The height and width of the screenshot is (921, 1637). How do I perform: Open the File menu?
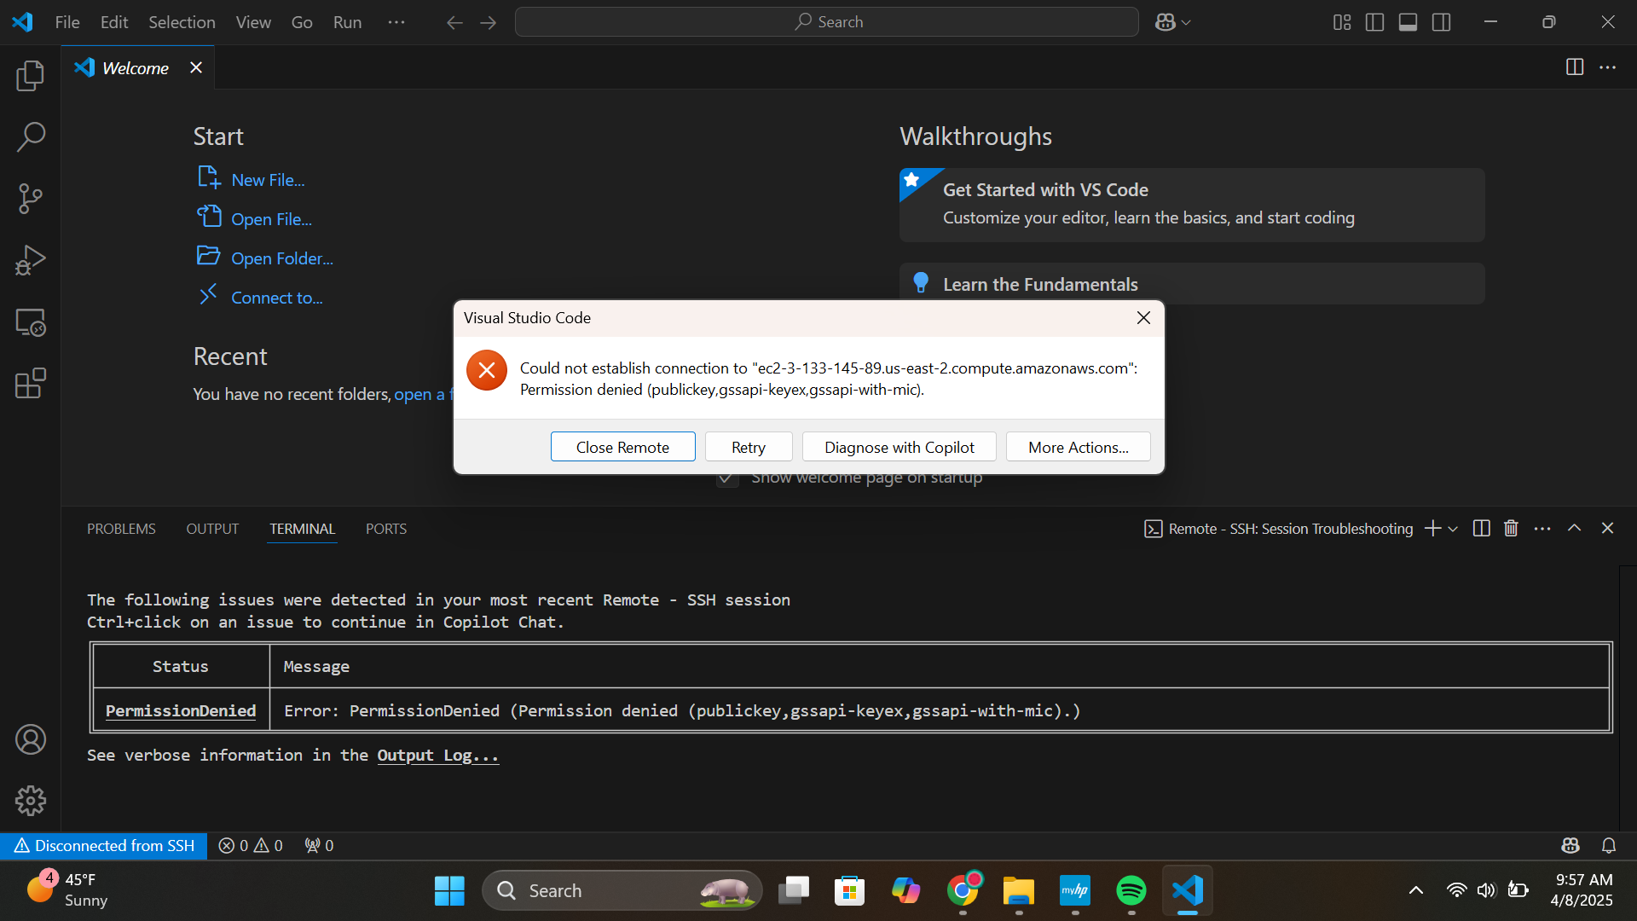click(x=67, y=22)
